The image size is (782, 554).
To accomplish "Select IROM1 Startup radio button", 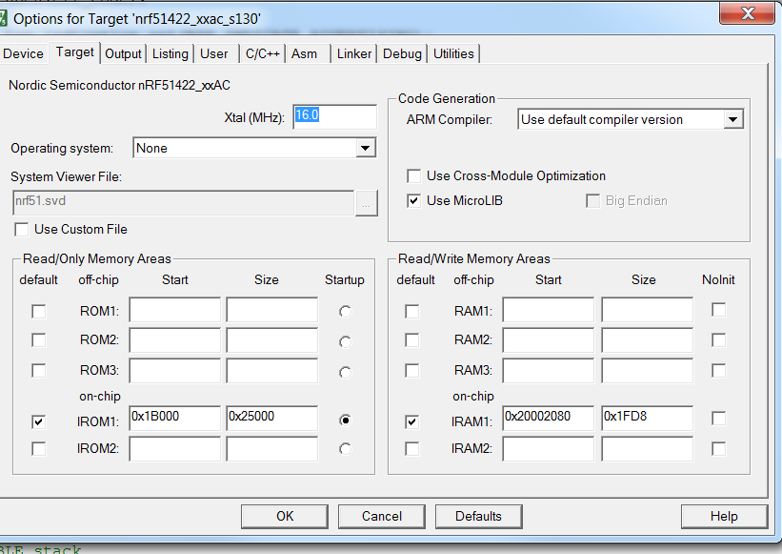I will (345, 421).
